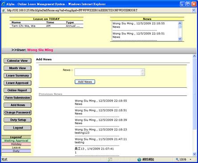
Task: Click the status bar popup blocker icon
Action: point(110,159)
